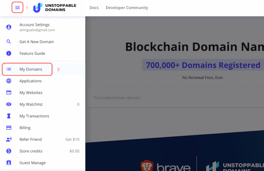This screenshot has width=264, height=171.
Task: Click the eye icon beside My Watchlist
Action: pyautogui.click(x=9, y=104)
